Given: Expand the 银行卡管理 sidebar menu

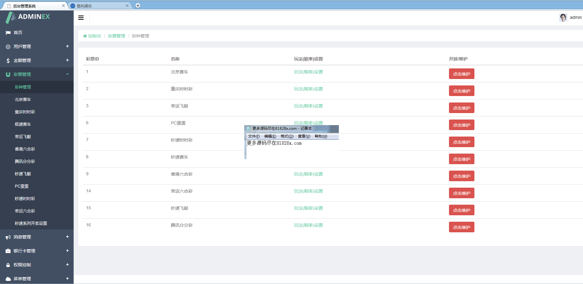Looking at the screenshot, I should point(67,251).
